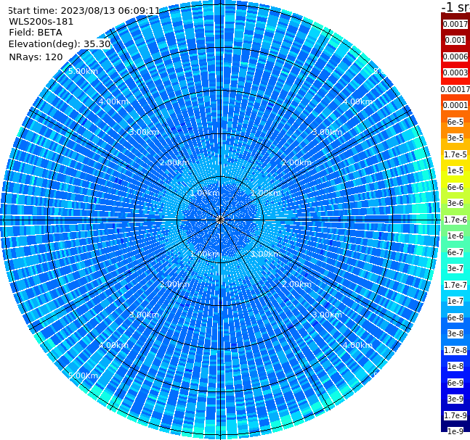
Task: Click the "6e-6" color scale label
Action: click(455, 187)
